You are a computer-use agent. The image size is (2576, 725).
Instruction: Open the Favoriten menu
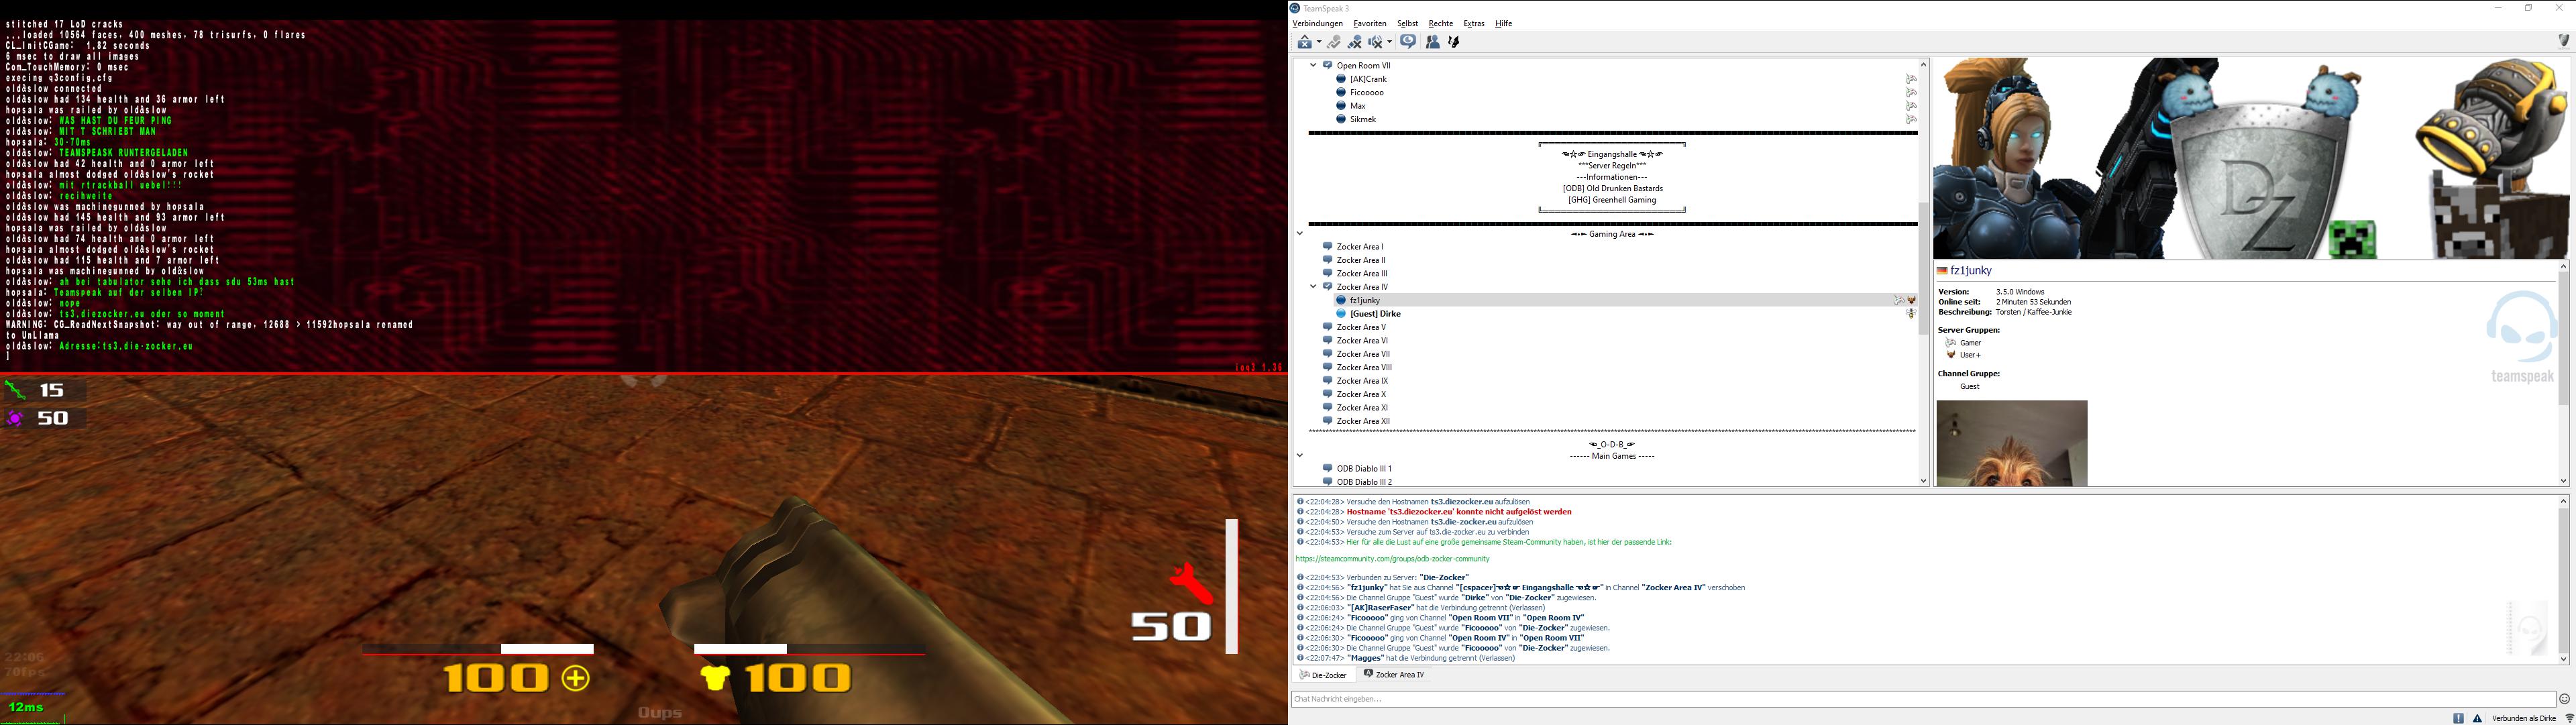1370,24
